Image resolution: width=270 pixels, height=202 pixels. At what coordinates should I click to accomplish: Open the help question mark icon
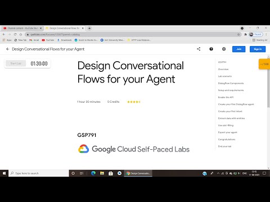[x=211, y=49]
